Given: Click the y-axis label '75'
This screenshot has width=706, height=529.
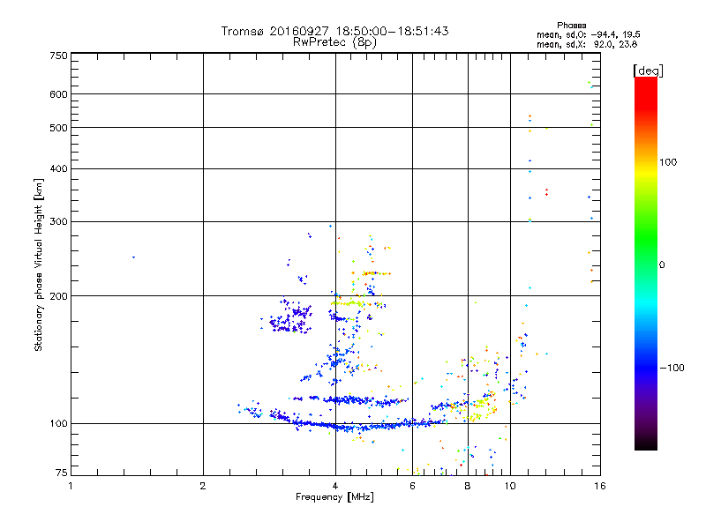Looking at the screenshot, I should point(62,473).
